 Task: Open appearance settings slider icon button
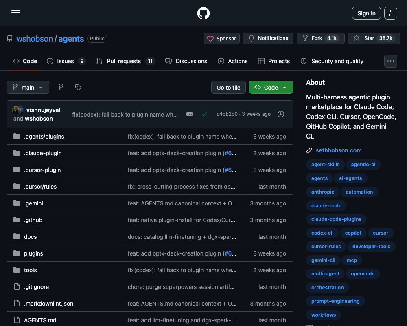tap(390, 13)
